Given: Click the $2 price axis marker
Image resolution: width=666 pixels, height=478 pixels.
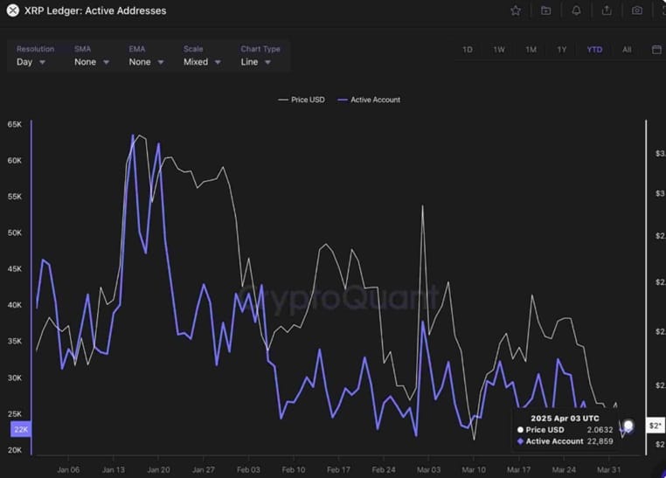Looking at the screenshot, I should 656,426.
